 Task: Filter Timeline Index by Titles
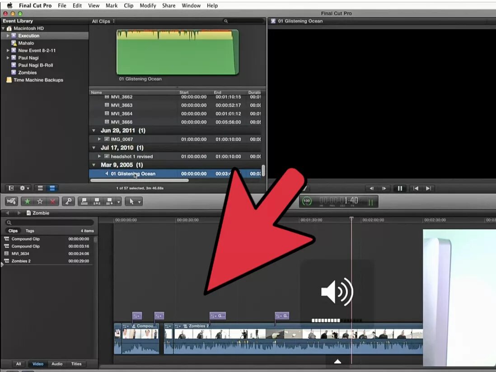76,364
